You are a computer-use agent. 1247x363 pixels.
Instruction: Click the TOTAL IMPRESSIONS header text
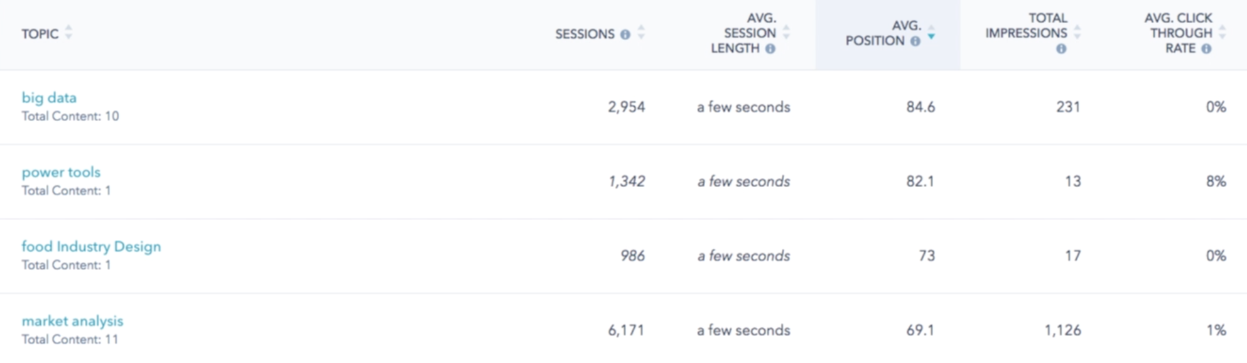[x=1026, y=26]
